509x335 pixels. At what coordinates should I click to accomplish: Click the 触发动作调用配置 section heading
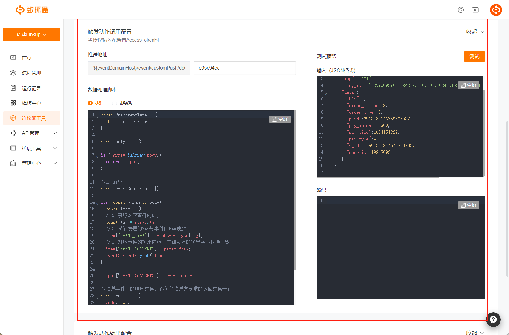tap(110, 32)
